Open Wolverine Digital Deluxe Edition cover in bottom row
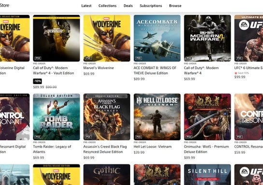Screen dimensions: 263x185 coord(56,174)
